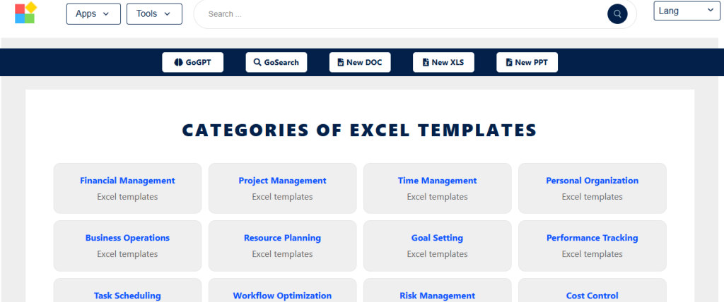
Task: Open Financial Management Excel templates
Action: click(x=127, y=188)
